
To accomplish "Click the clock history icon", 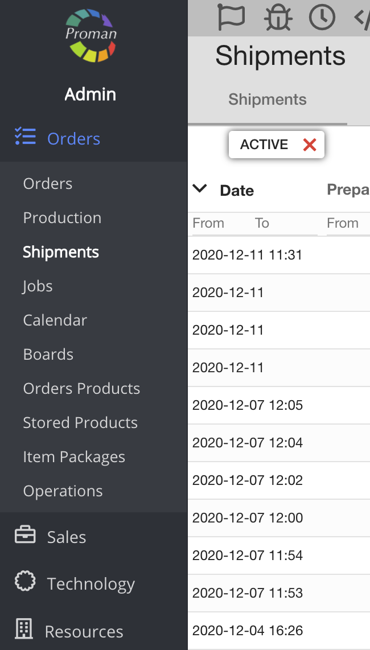I will tap(322, 17).
